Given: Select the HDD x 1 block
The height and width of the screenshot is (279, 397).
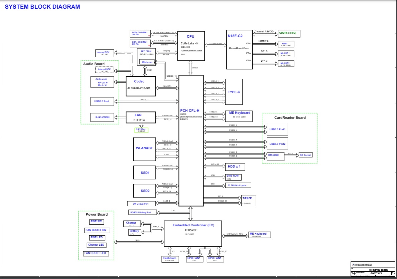Looking at the screenshot, I should (235, 167).
